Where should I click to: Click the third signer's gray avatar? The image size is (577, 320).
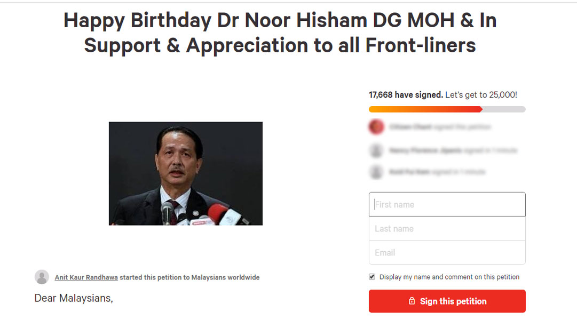(376, 172)
